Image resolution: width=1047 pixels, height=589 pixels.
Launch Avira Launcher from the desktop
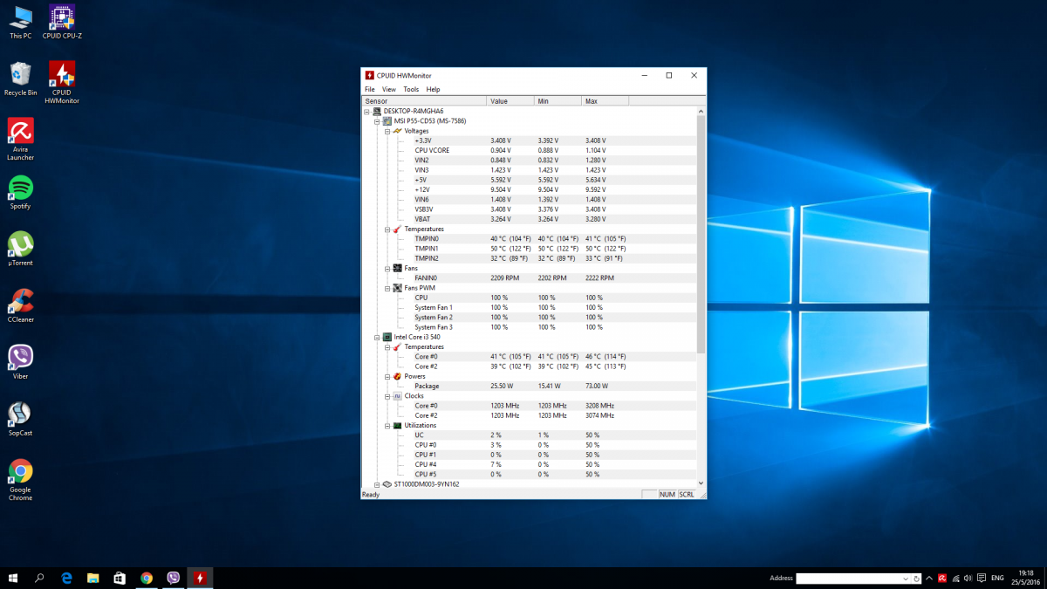[21, 140]
